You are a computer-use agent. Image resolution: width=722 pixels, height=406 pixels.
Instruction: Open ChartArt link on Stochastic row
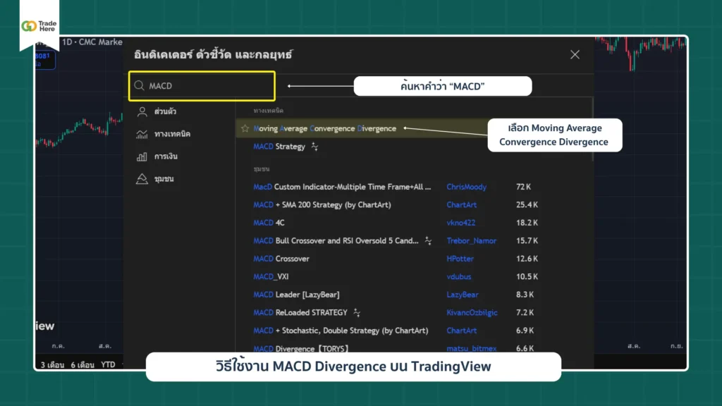coord(461,331)
